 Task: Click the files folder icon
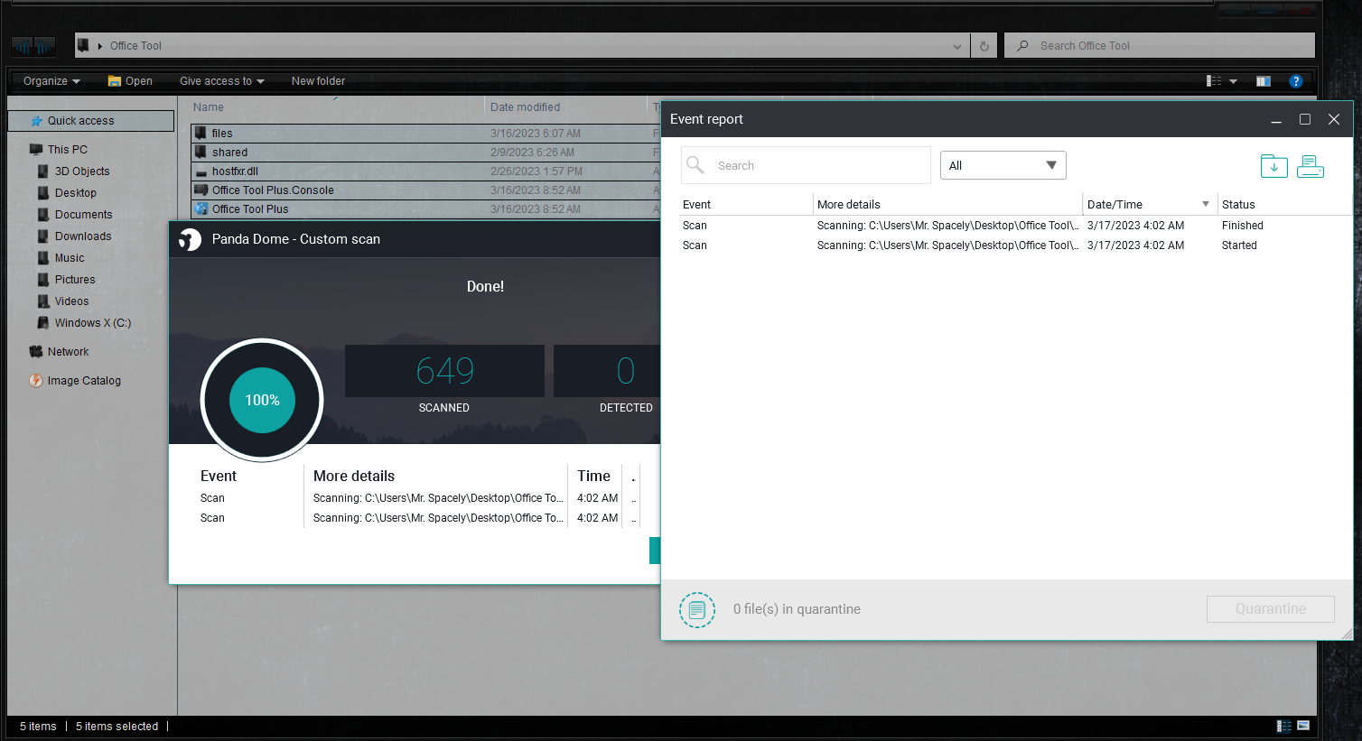(x=201, y=133)
